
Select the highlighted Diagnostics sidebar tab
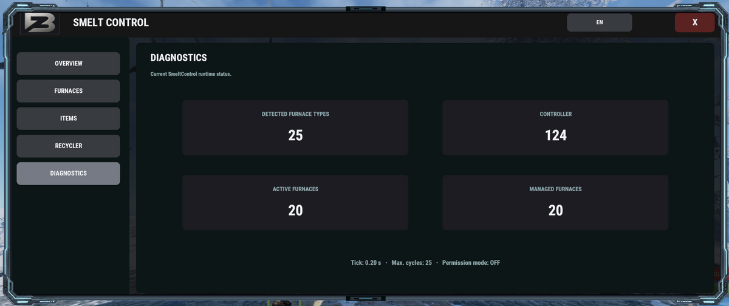pos(69,174)
